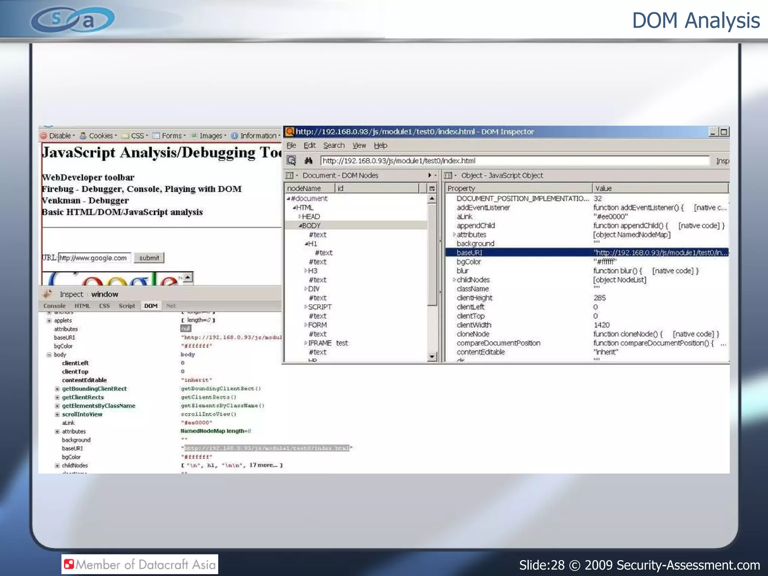Select the bgColor row in JavaScript Object panel
This screenshot has width=768, height=576.
587,262
